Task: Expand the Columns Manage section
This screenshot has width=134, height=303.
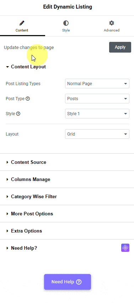Action: pos(67,179)
